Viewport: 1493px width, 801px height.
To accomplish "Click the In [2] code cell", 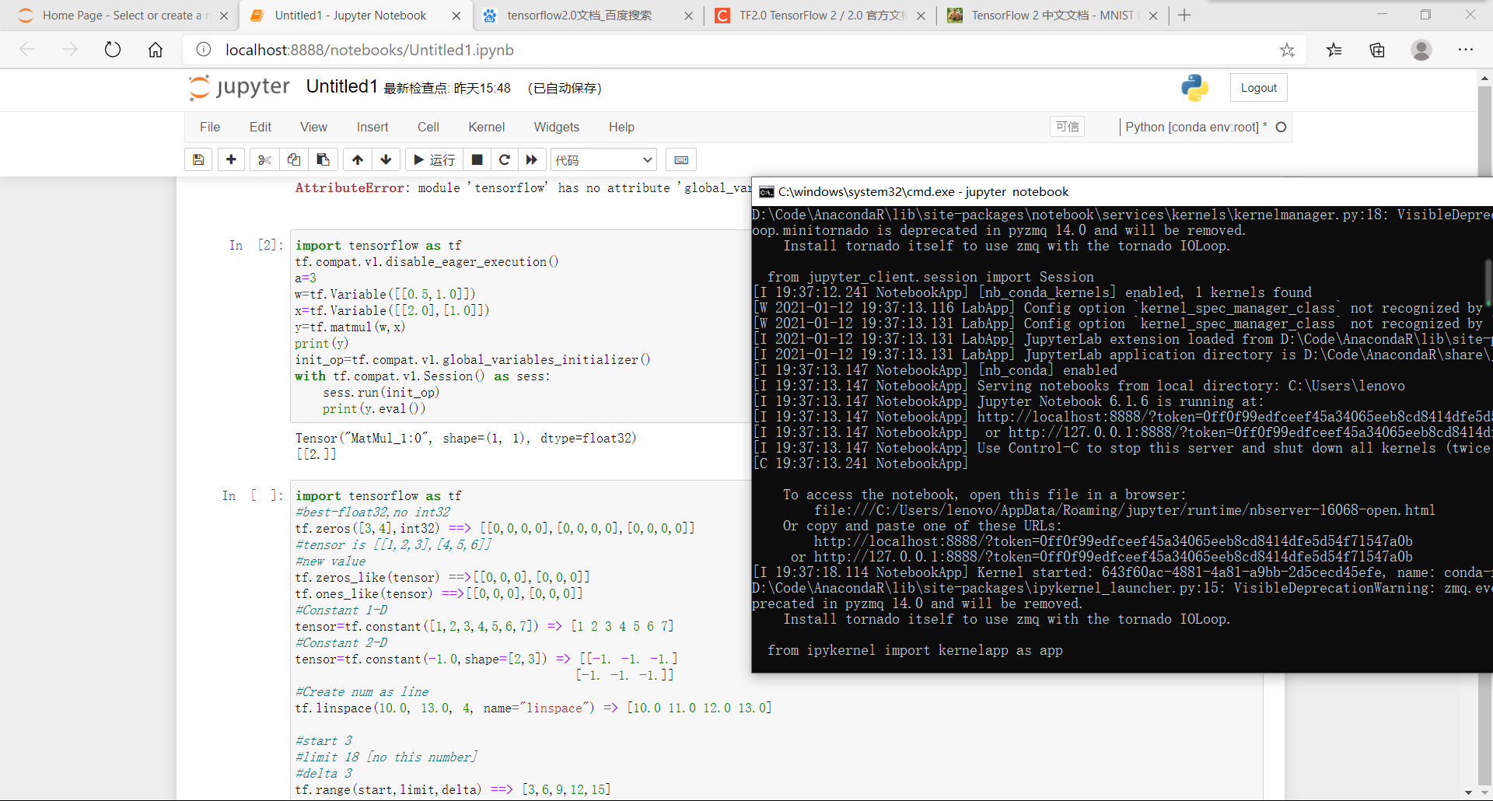I will [x=521, y=327].
